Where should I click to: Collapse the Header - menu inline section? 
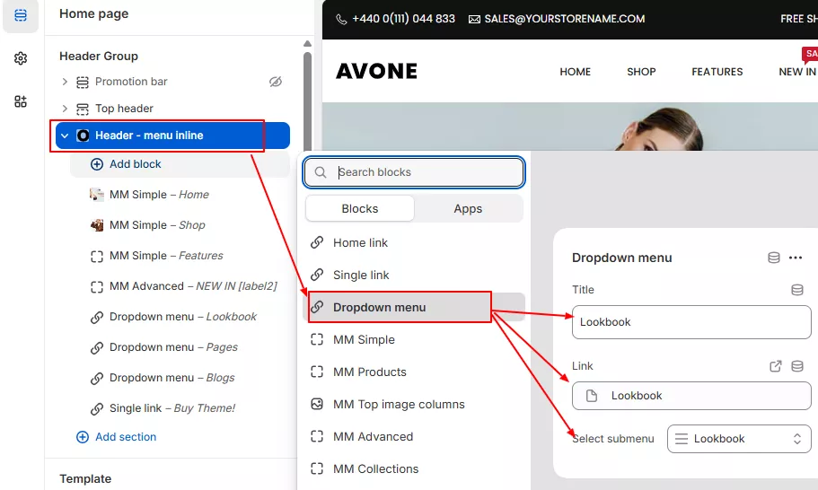65,136
